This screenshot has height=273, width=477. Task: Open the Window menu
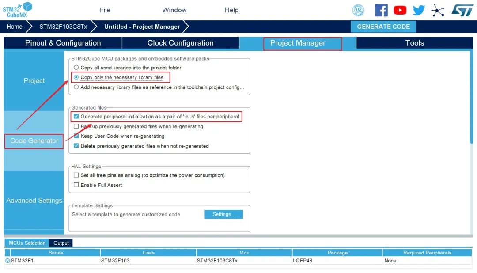(174, 10)
